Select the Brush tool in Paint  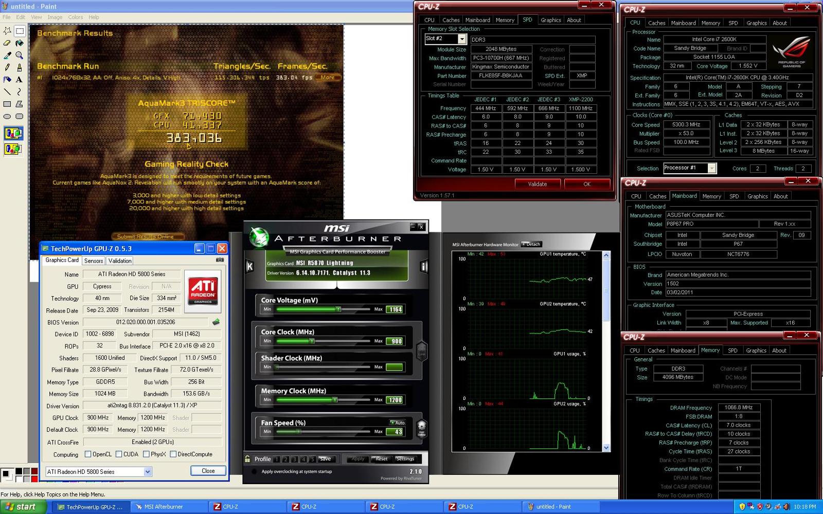20,67
